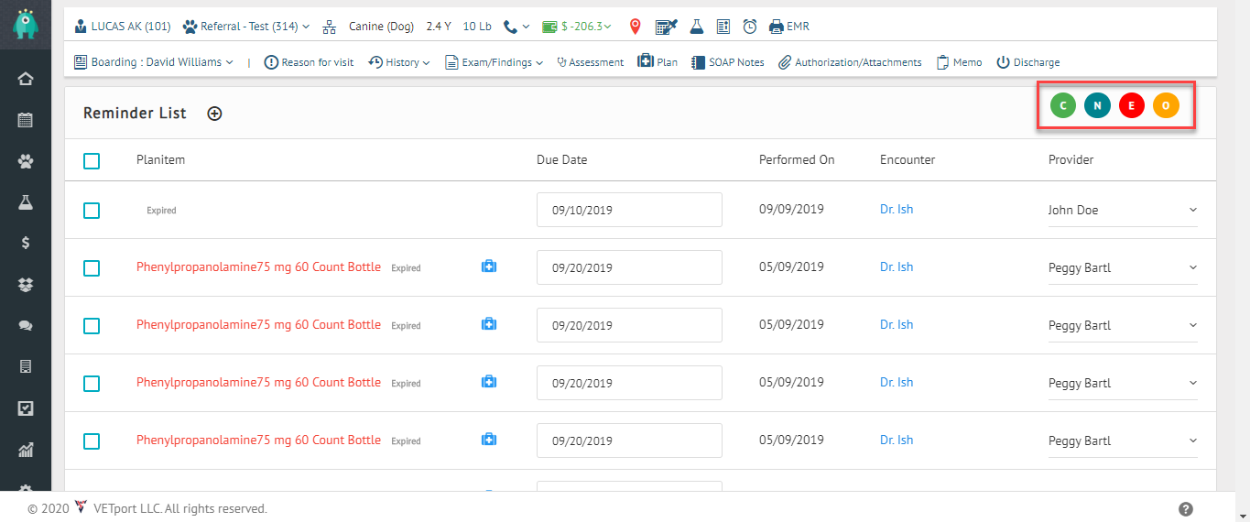
Task: Open second Phenylpropanolamine75 mg 60 Count Bottle link
Action: 258,324
